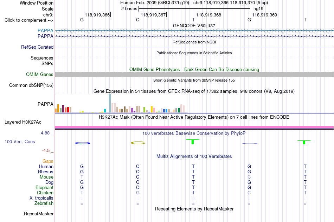
Task: Click the SNPs track label
Action: pos(47,63)
